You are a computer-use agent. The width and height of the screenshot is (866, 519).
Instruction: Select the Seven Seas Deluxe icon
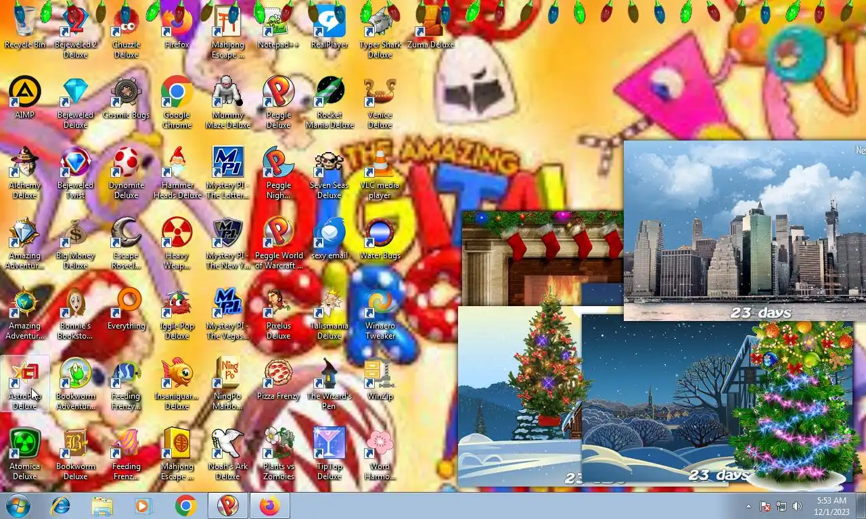(329, 172)
